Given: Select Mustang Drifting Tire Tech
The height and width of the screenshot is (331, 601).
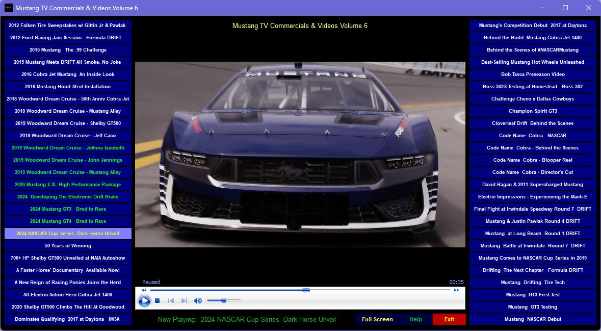Looking at the screenshot, I should [x=533, y=283].
